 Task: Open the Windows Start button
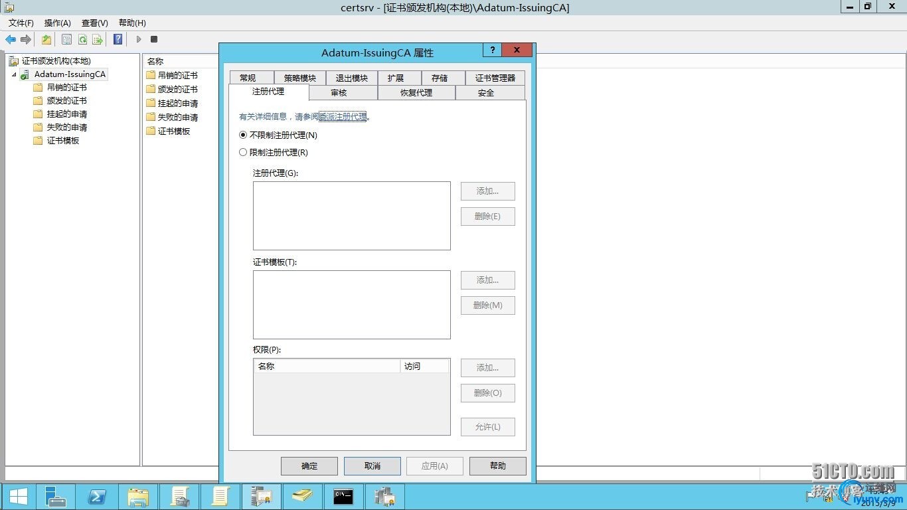(19, 496)
